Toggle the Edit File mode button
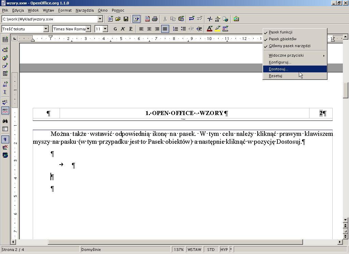 pyautogui.click(x=136, y=19)
